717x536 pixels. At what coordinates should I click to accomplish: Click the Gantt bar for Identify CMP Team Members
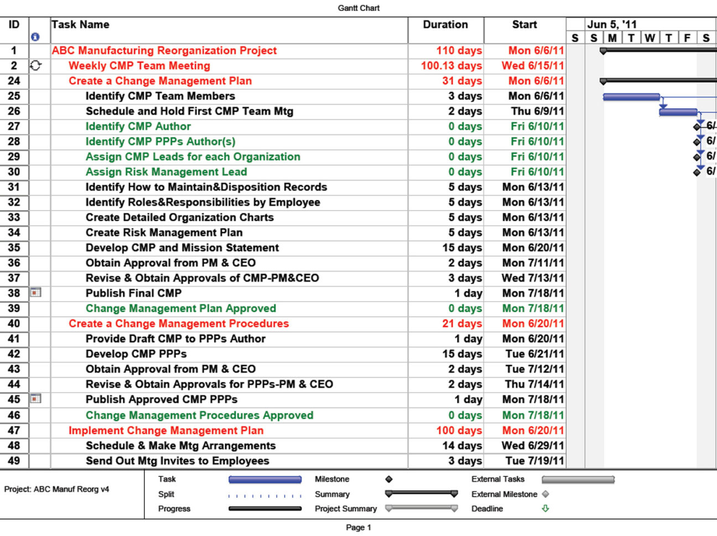[x=631, y=96]
